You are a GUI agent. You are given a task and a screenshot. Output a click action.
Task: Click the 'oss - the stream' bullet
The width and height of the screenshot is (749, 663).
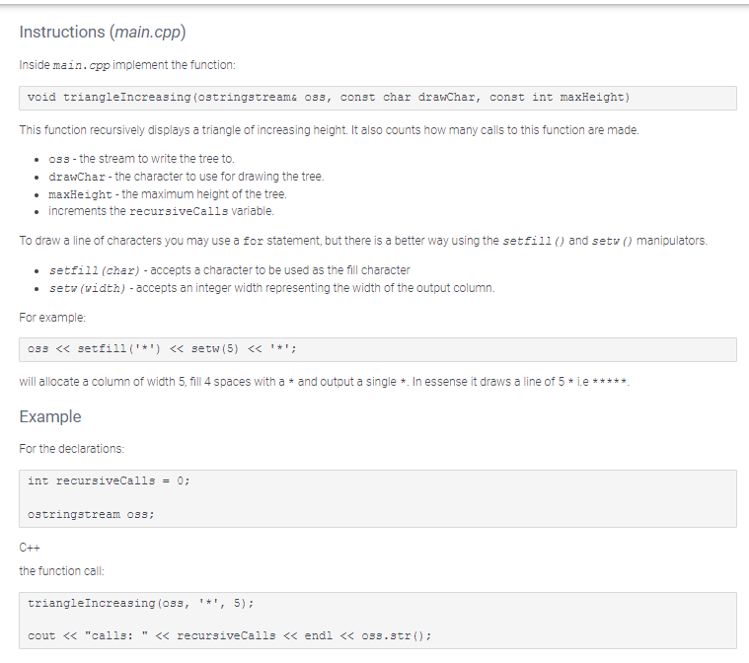(141, 159)
